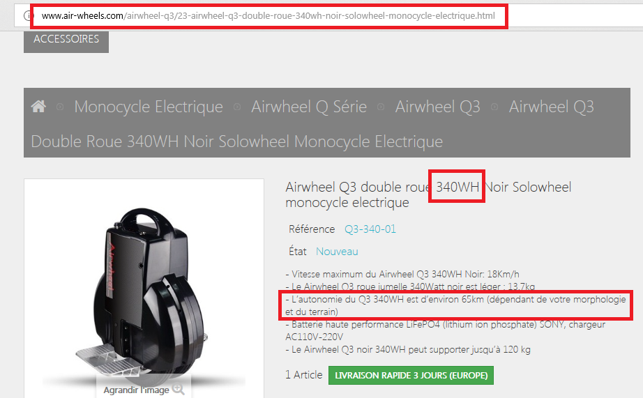Open the ACCESSOIRES menu tab
643x398 pixels.
pyautogui.click(x=66, y=40)
